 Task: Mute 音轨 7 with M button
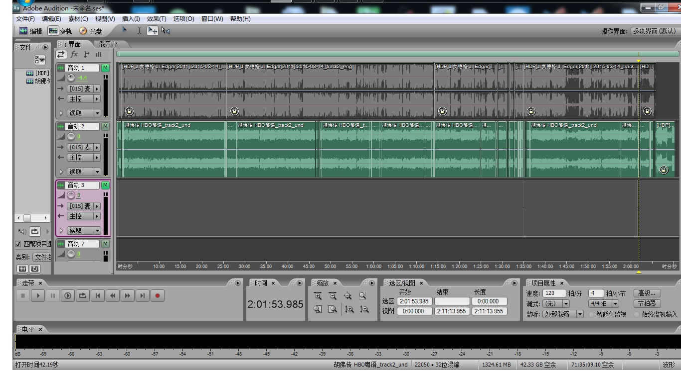[x=105, y=244]
